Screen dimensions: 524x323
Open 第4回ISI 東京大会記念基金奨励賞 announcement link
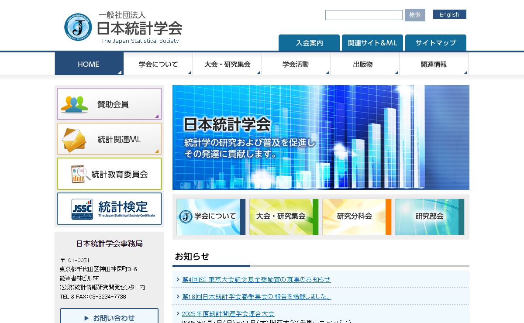pos(256,279)
